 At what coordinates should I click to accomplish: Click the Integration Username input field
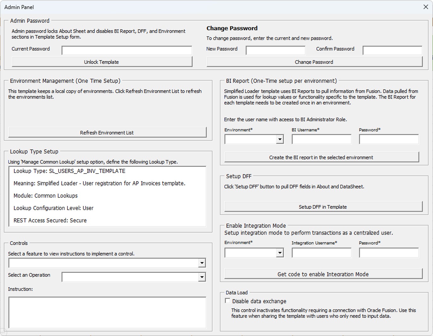pos(321,252)
